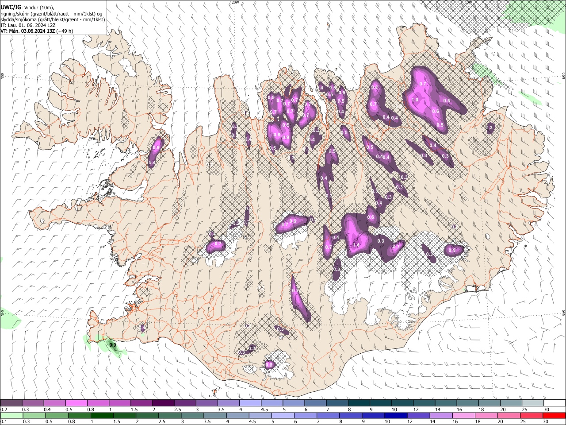Click the '15W' longitude label
The height and width of the screenshot is (425, 566).
click(x=468, y=2)
